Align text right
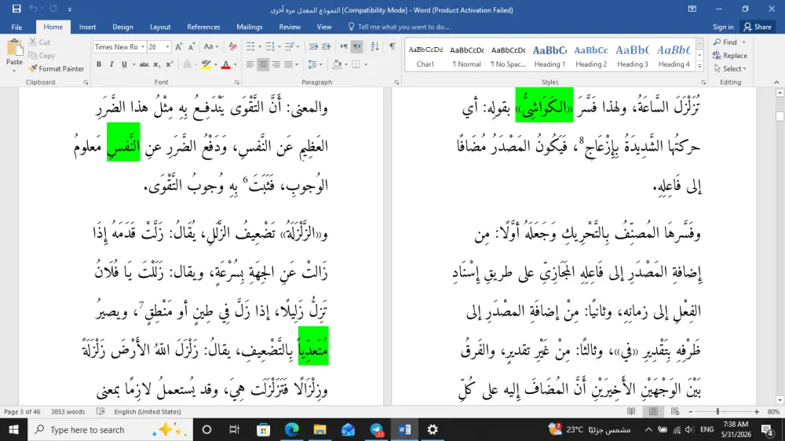The height and width of the screenshot is (441, 785). [x=276, y=64]
